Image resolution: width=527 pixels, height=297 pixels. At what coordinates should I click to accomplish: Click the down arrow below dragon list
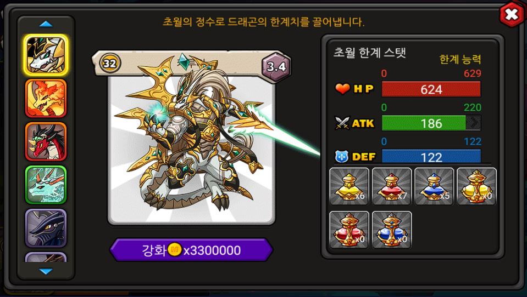(46, 271)
